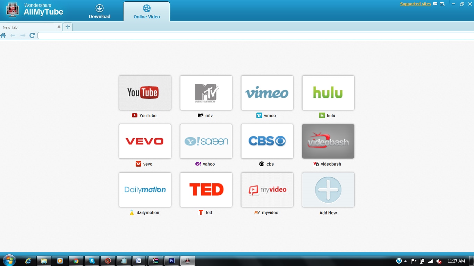474x266 pixels.
Task: Open the TED site tile
Action: pyautogui.click(x=206, y=190)
